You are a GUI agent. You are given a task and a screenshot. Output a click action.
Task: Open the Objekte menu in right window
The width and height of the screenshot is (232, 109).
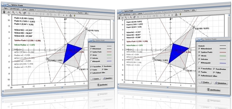(140, 14)
